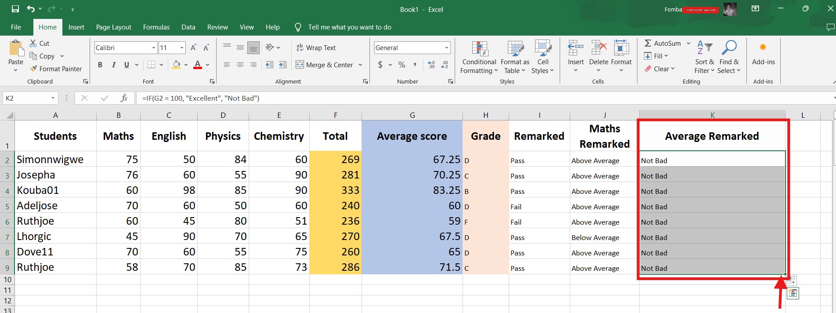
Task: Toggle Bold formatting
Action: coord(100,65)
